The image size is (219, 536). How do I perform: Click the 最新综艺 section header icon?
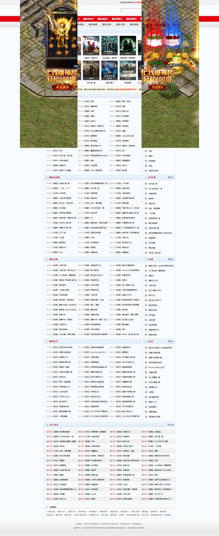pyautogui.click(x=47, y=341)
